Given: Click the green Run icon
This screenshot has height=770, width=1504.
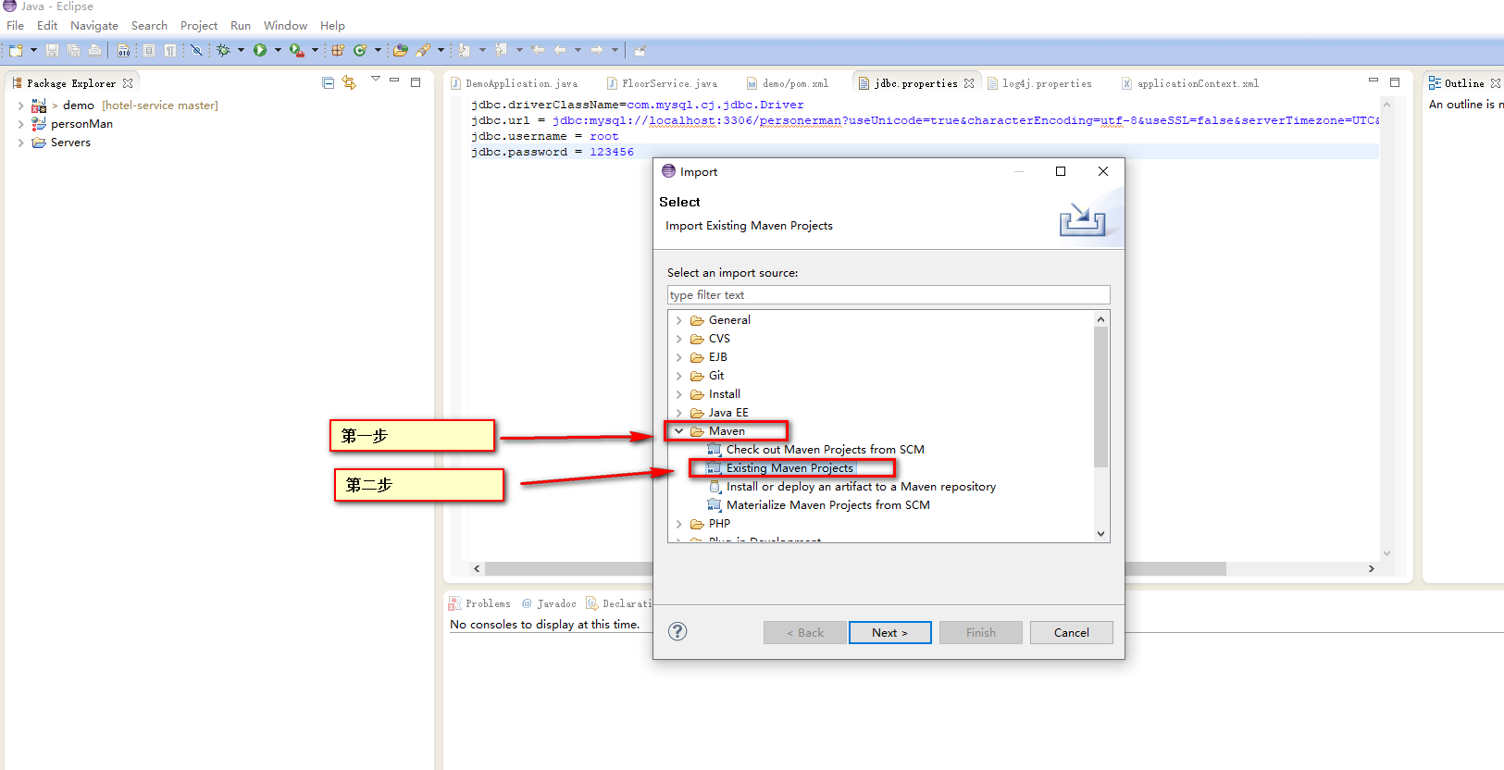Looking at the screenshot, I should pos(260,50).
